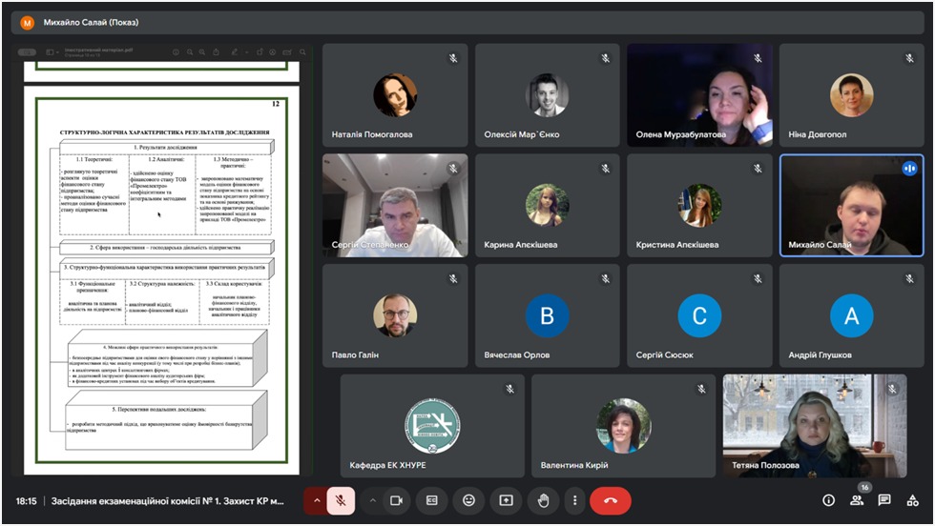Select the Тетяна Полозова video tile

(x=815, y=425)
